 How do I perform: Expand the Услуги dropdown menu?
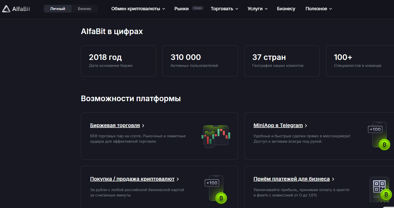point(258,9)
